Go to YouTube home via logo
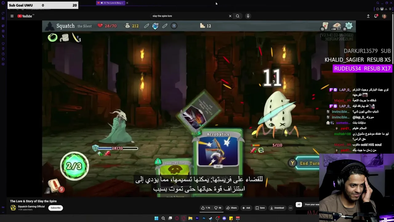Viewport: 394px width, 222px height. [x=25, y=16]
